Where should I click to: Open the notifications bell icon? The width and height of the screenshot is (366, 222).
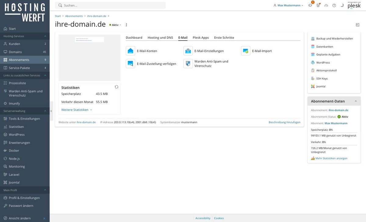point(310,5)
